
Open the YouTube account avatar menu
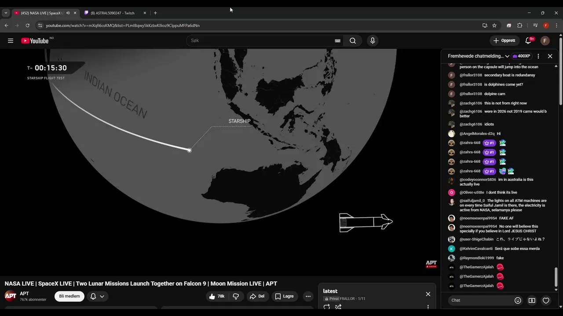click(x=545, y=41)
